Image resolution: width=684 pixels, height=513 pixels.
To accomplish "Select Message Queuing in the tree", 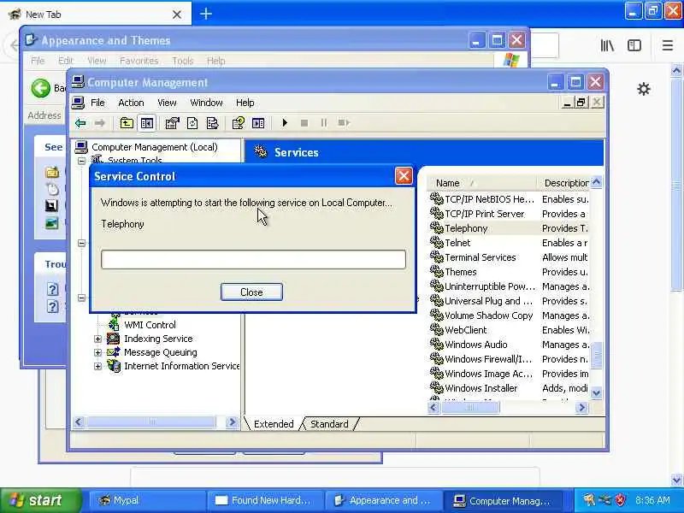I will pos(160,352).
